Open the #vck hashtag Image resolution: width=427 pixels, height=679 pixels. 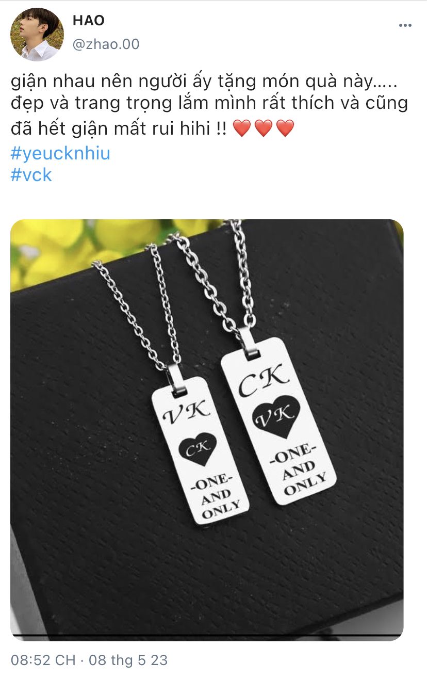[31, 175]
